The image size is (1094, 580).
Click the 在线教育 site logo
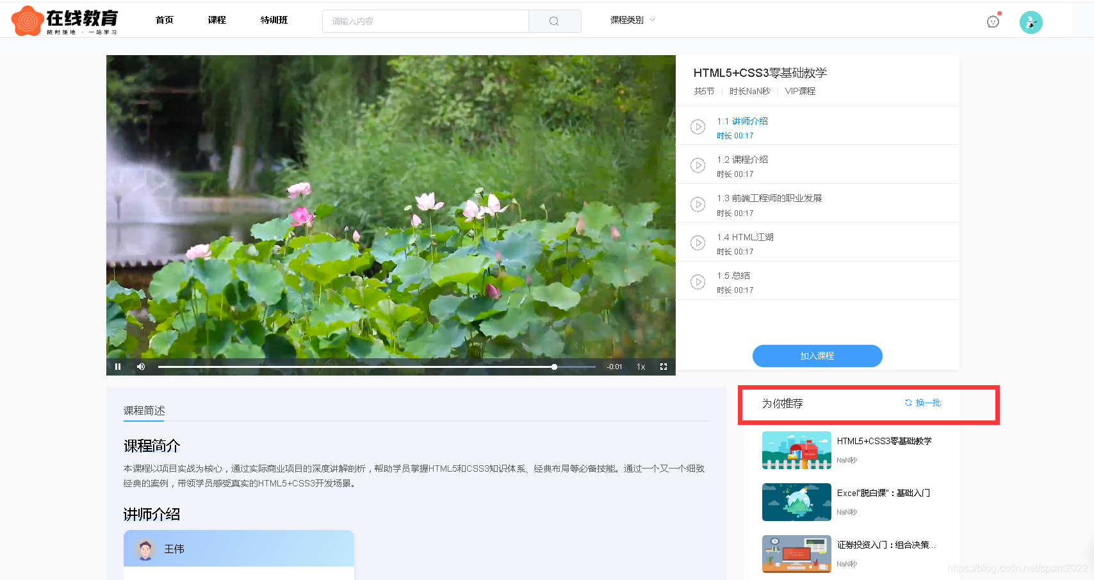click(x=65, y=21)
